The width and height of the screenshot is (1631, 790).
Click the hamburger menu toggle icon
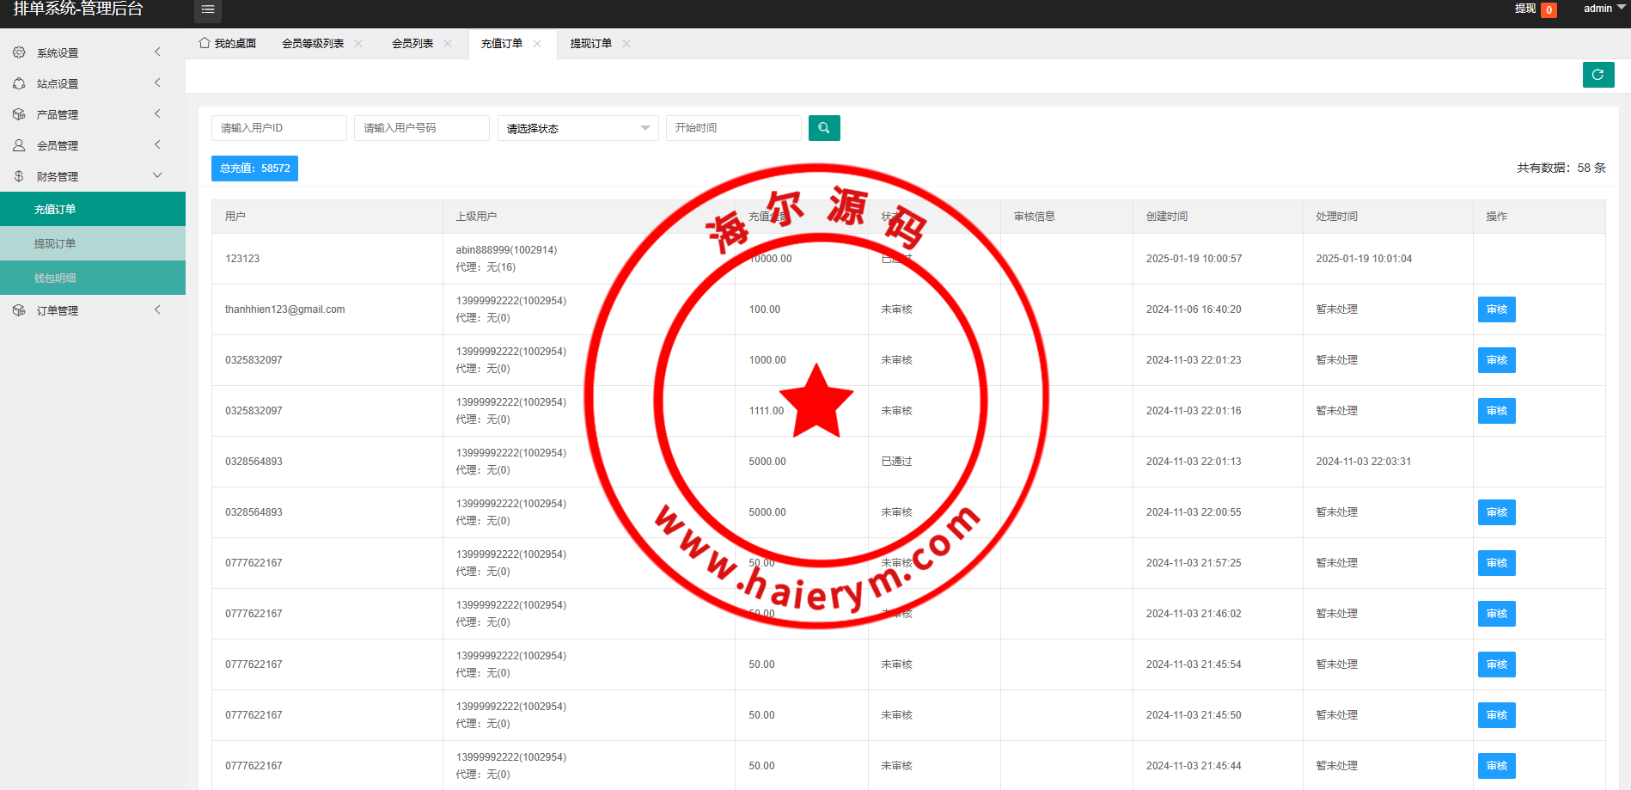[x=207, y=9]
